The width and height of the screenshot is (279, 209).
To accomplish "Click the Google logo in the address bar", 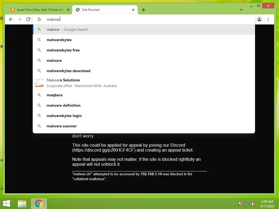I will 39,19.
